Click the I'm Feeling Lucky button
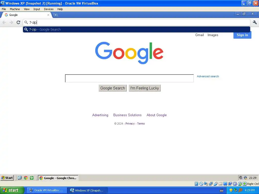This screenshot has height=194, width=259. (x=144, y=88)
